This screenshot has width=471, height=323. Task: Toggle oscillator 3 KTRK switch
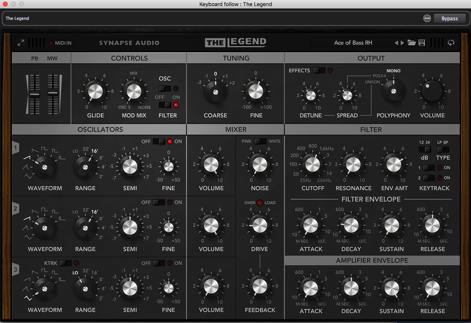(x=65, y=263)
